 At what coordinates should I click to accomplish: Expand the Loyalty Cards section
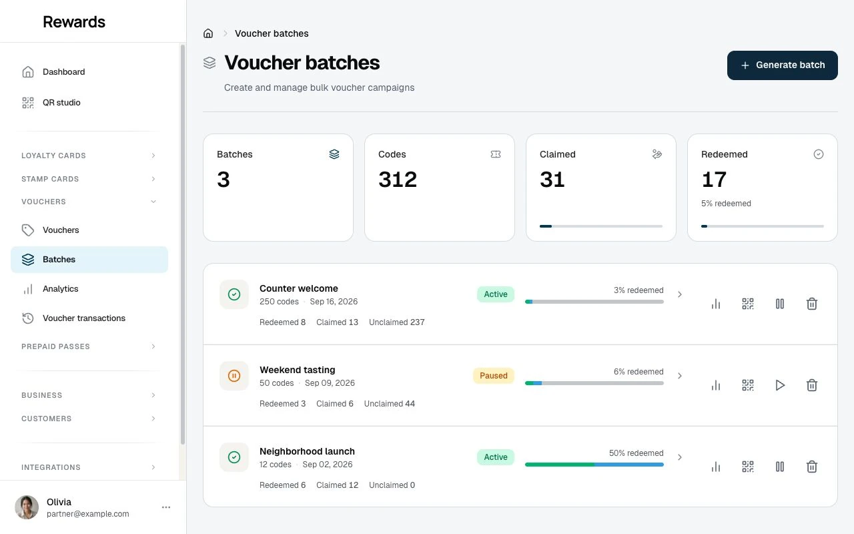click(89, 156)
